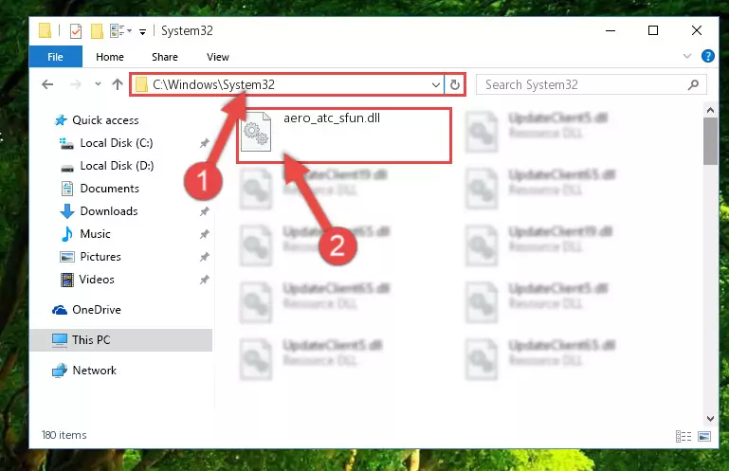Viewport: 729px width, 471px height.
Task: Select Quick access in navigation pane
Action: 105,120
